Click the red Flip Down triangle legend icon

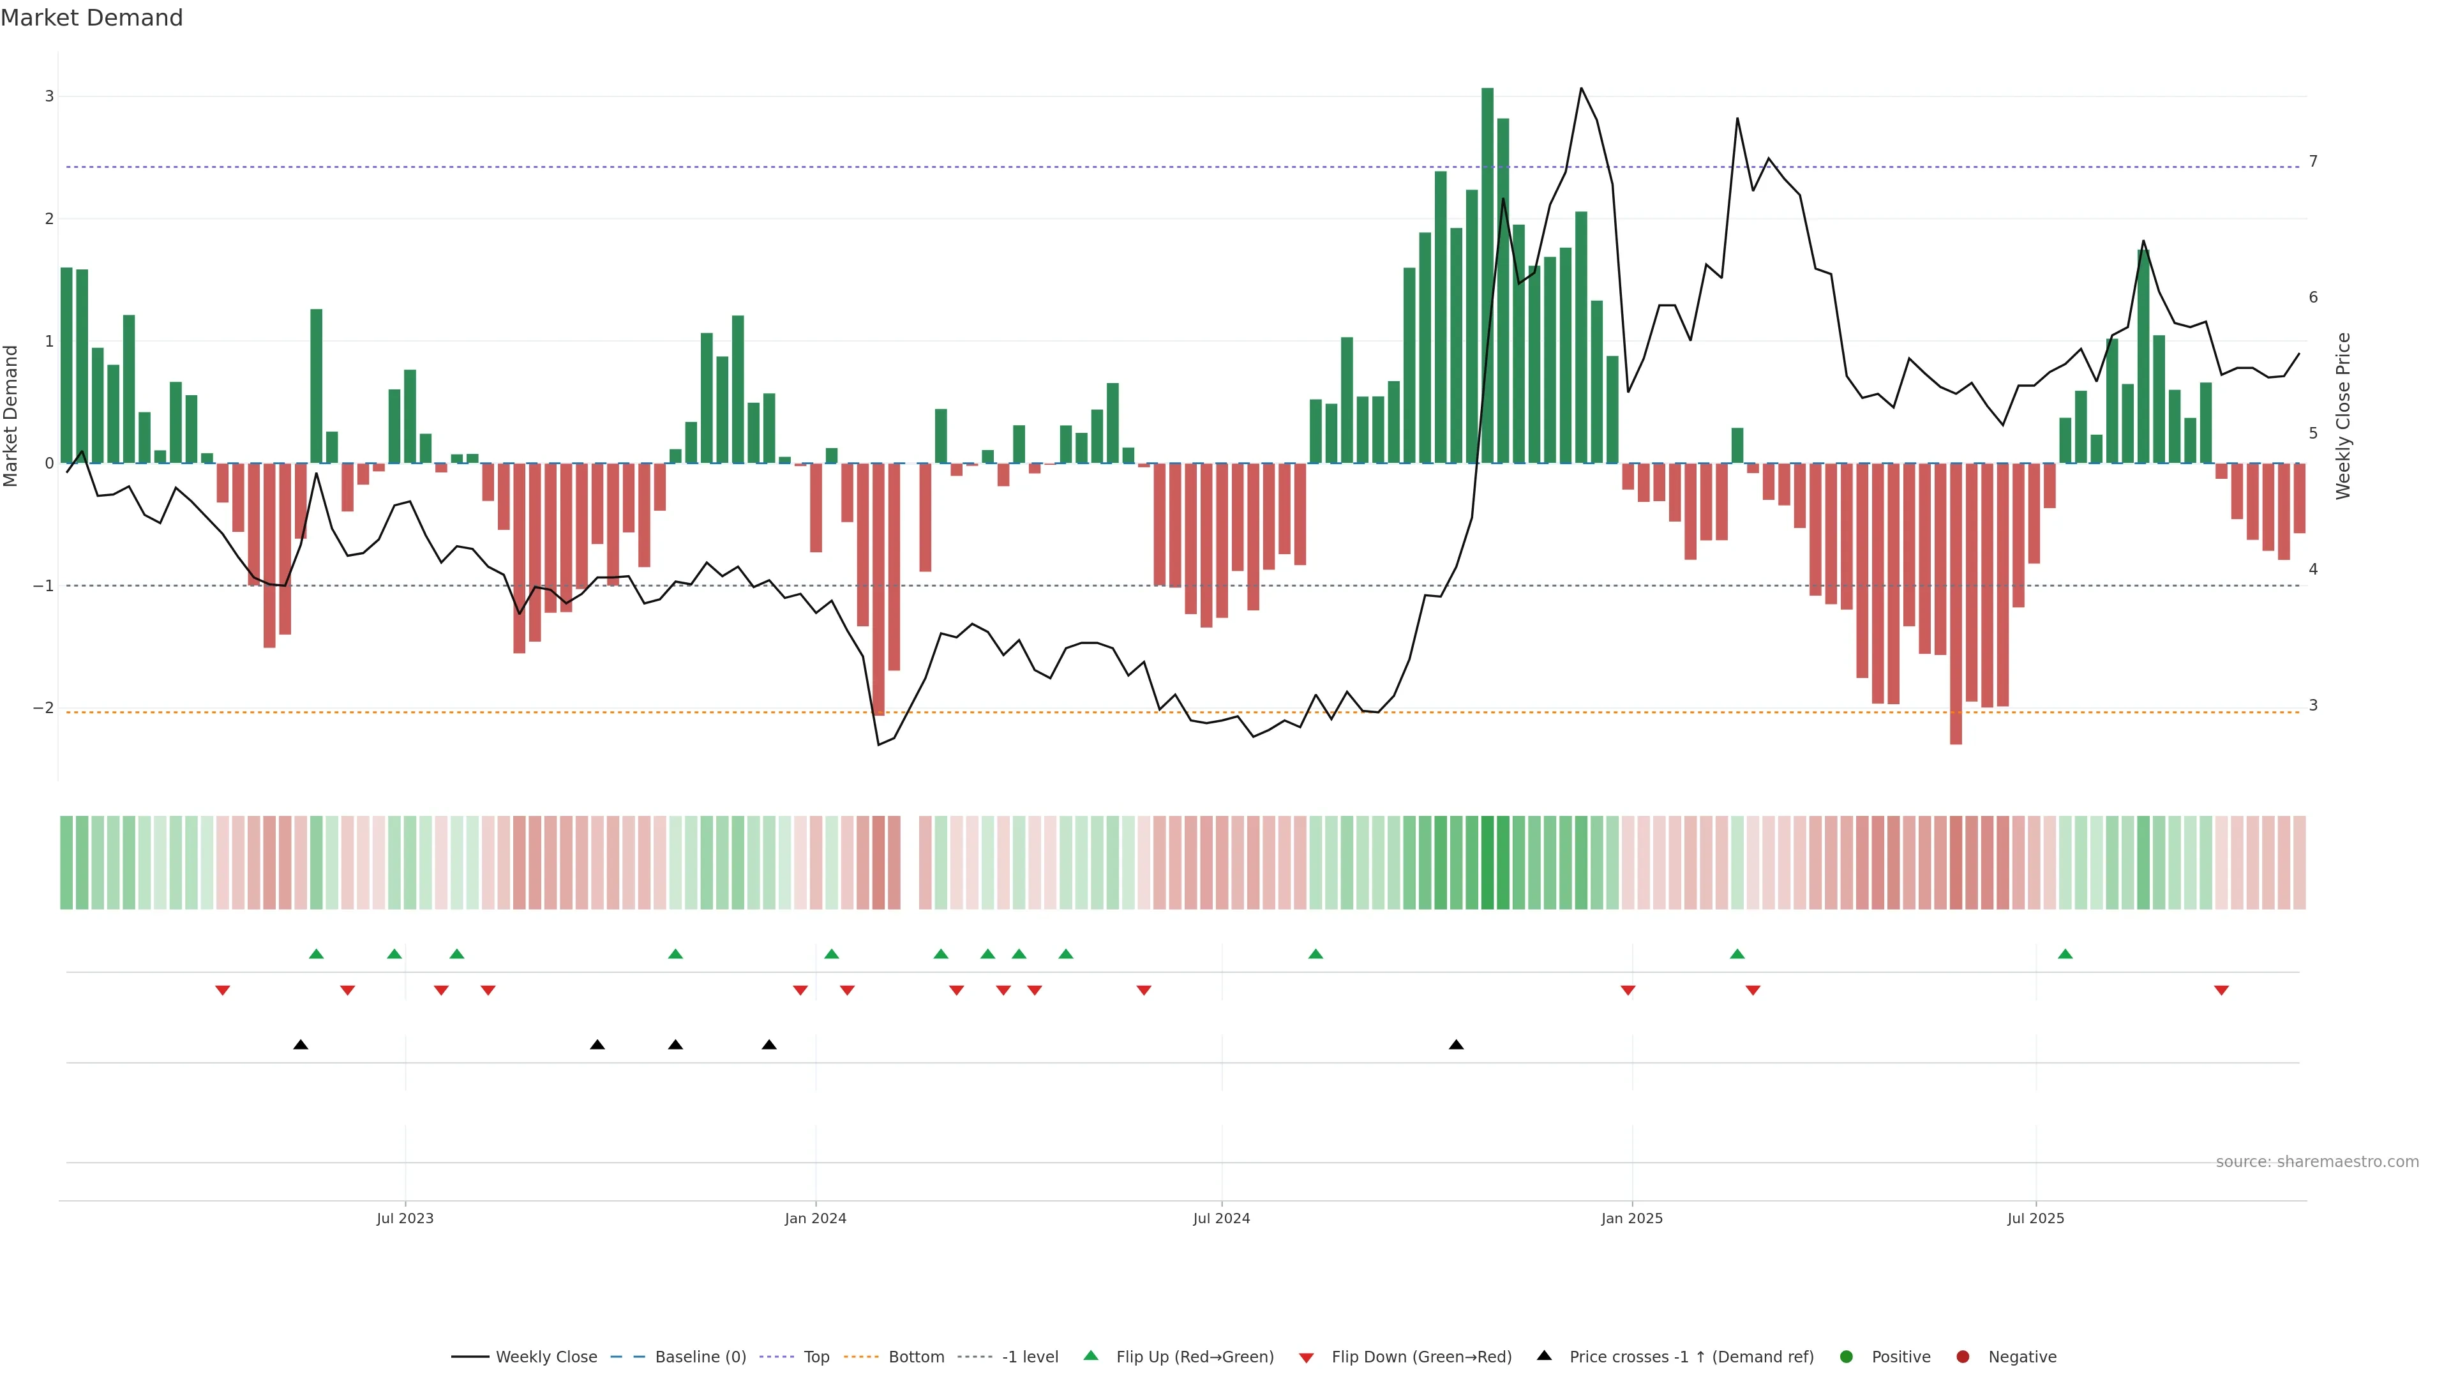pos(1307,1357)
